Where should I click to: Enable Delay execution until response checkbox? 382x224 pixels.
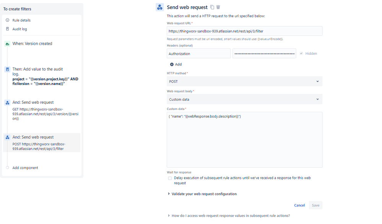pyautogui.click(x=170, y=178)
